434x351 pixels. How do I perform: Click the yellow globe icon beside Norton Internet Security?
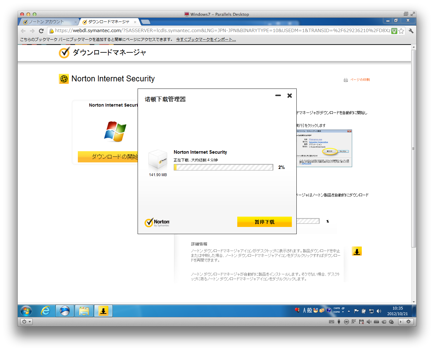[64, 79]
